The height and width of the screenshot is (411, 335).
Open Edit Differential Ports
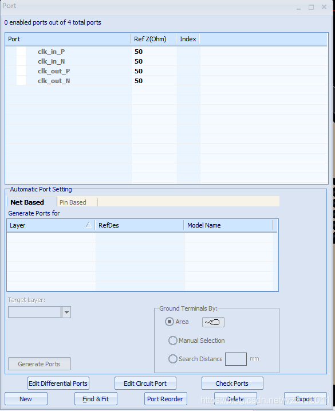click(x=58, y=383)
